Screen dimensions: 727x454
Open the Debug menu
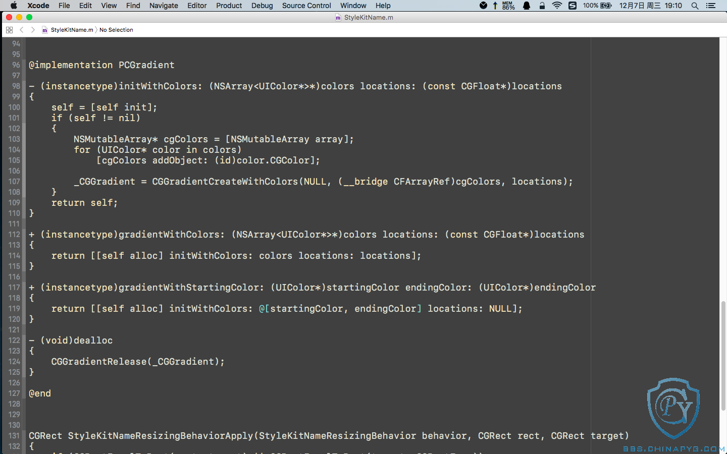click(x=262, y=6)
